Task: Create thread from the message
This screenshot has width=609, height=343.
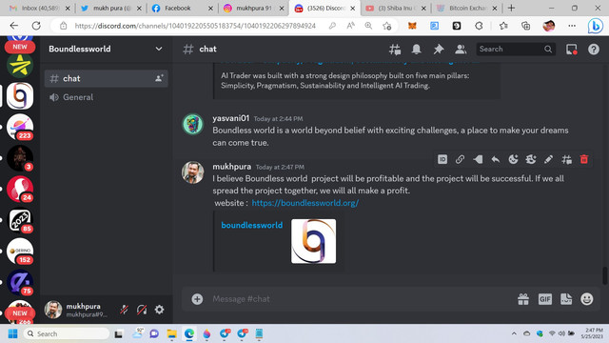Action: click(x=567, y=159)
